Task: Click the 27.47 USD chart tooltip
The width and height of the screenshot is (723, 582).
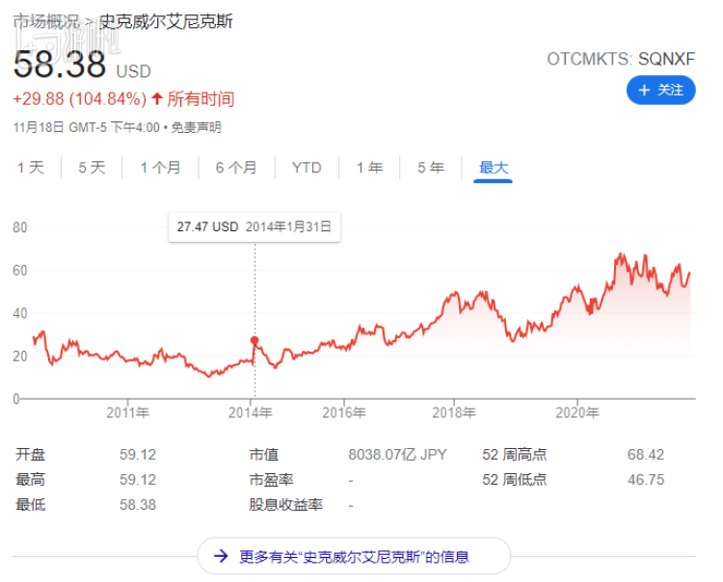Action: pos(254,227)
